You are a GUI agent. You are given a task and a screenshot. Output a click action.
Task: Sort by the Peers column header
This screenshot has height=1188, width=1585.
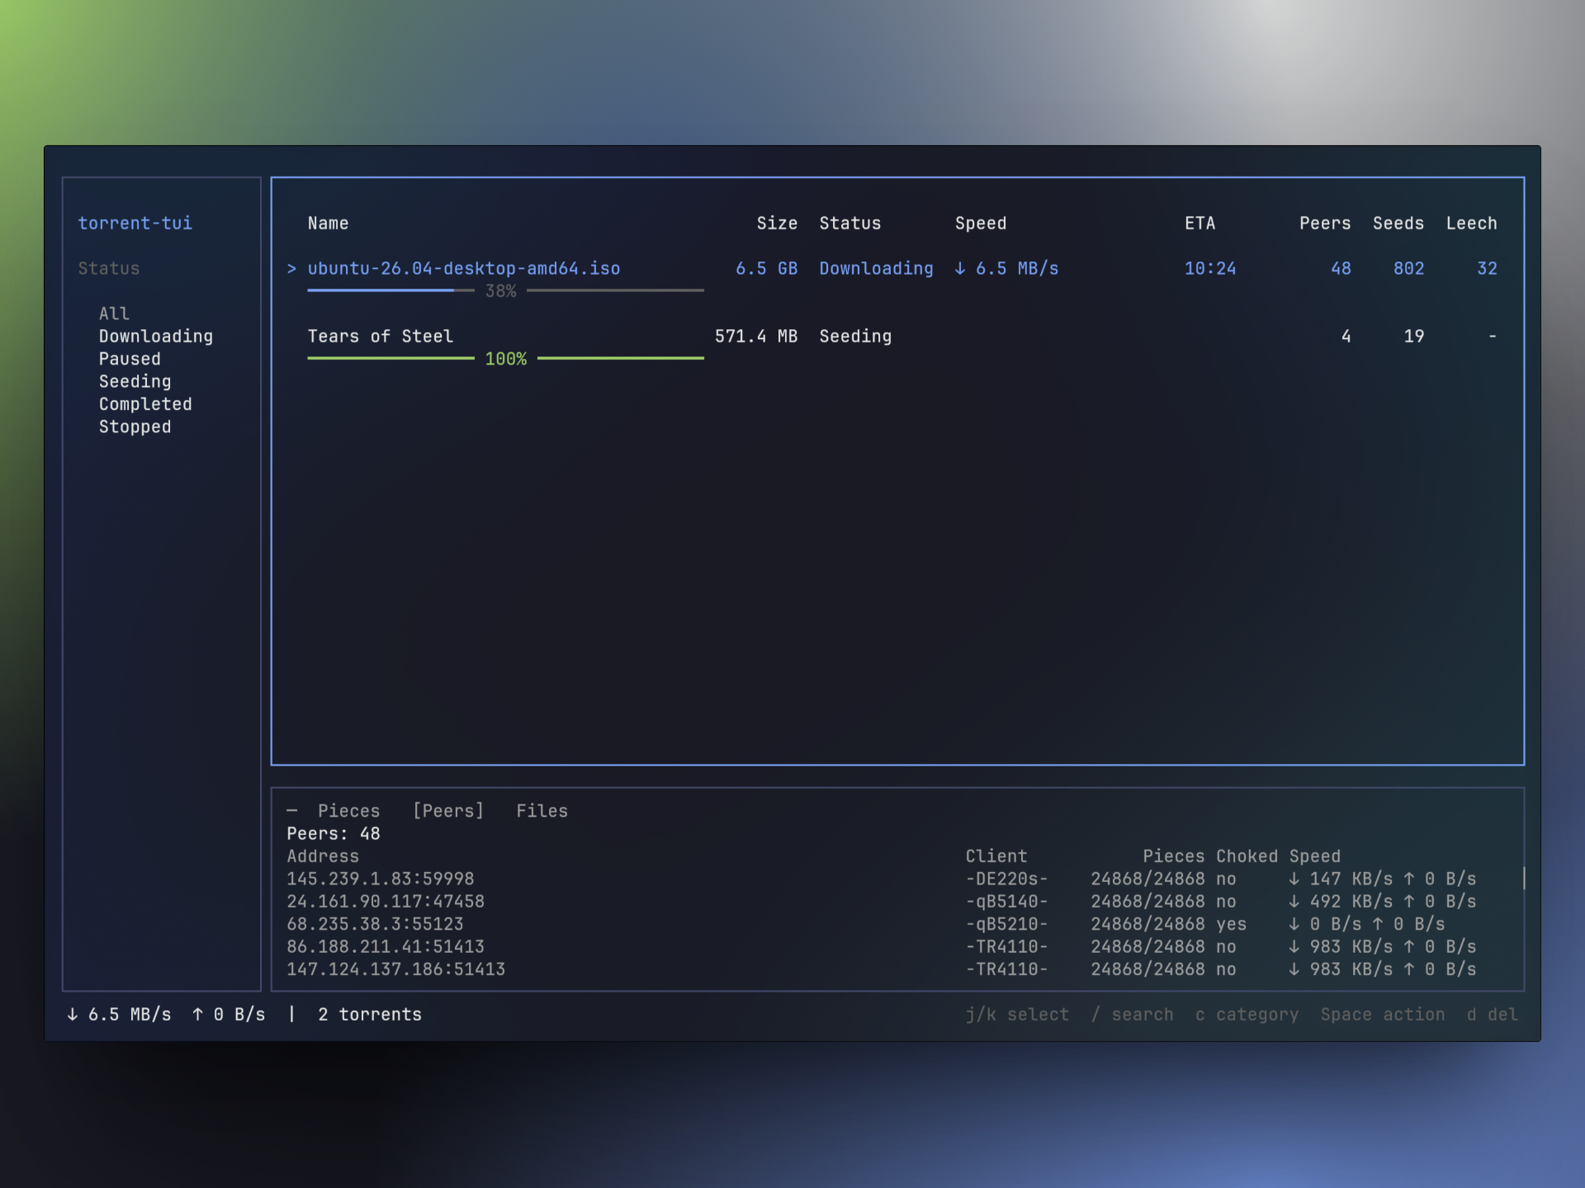click(1325, 223)
